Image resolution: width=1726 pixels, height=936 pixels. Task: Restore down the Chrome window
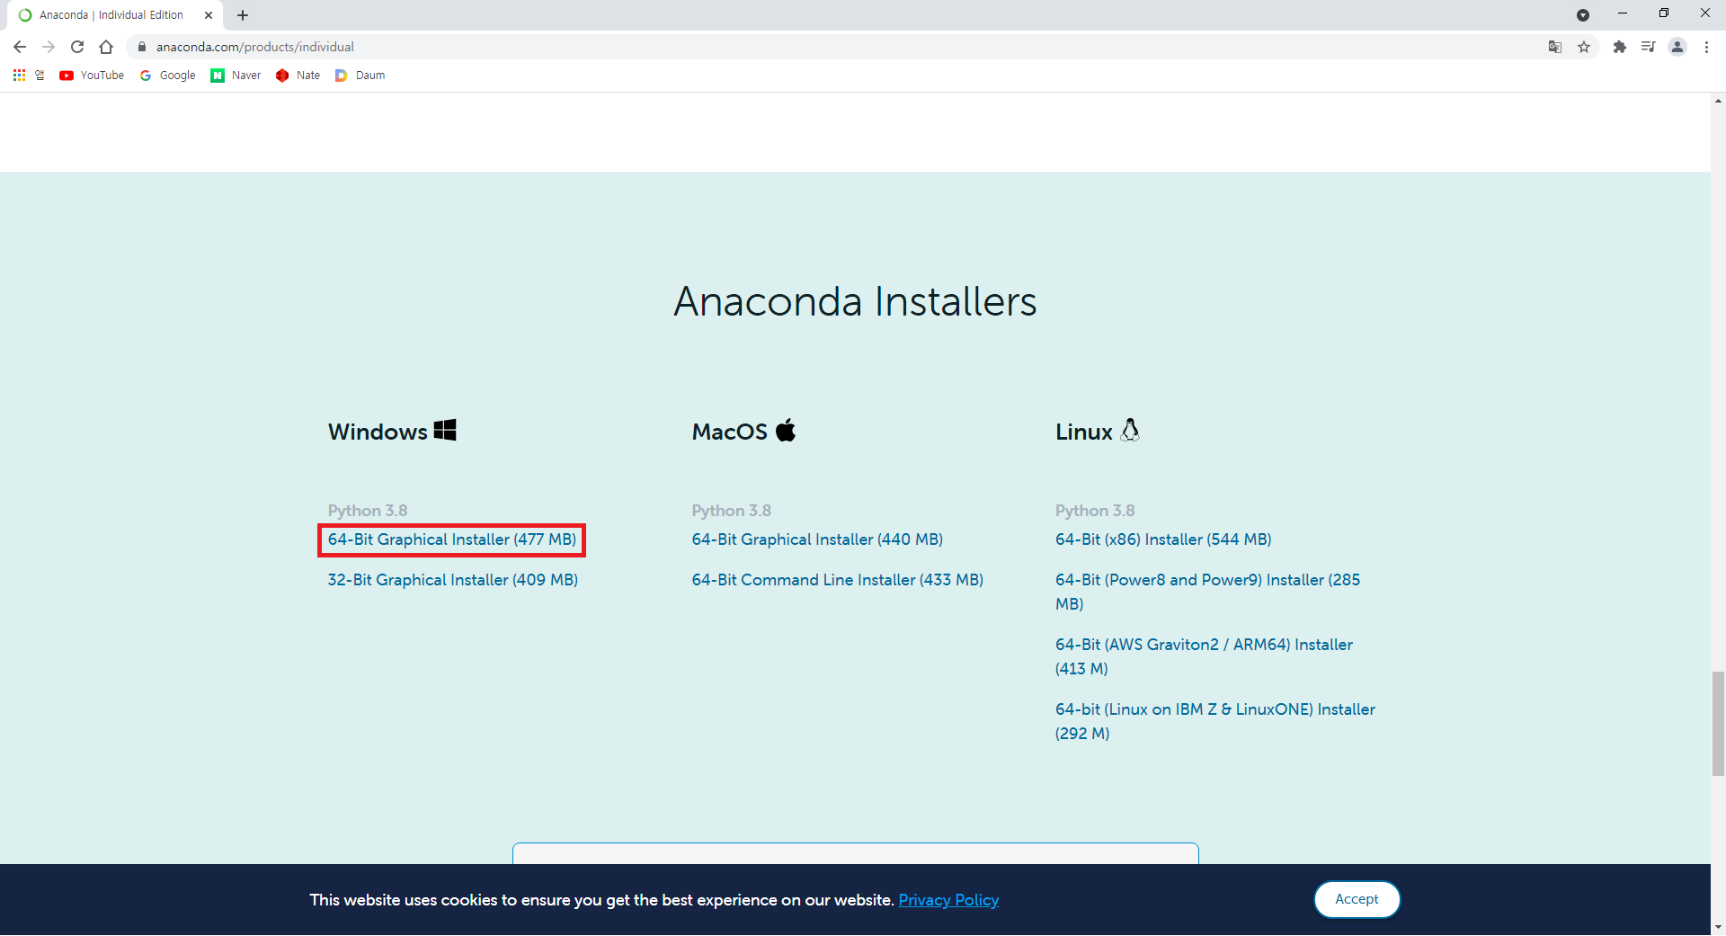point(1664,13)
